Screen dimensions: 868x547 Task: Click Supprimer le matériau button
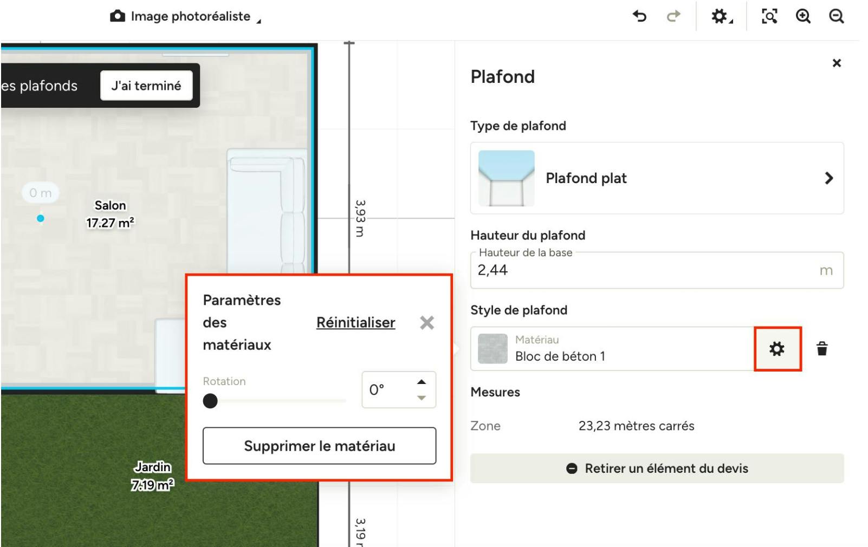point(319,446)
